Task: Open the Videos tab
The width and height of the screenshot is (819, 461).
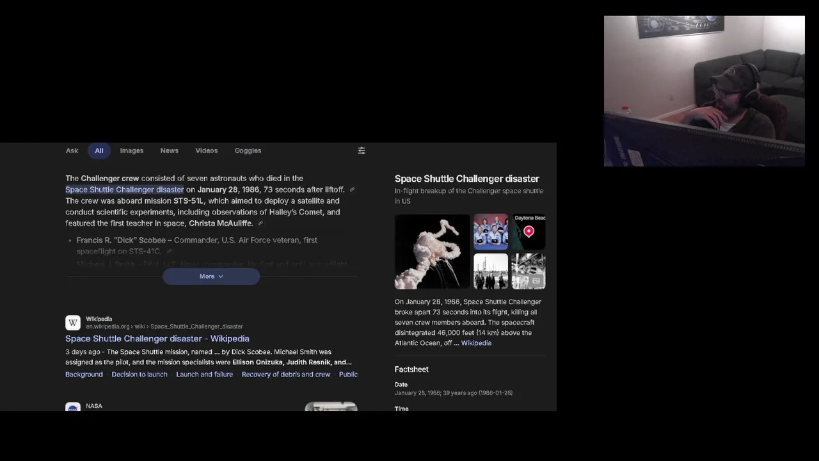Action: point(207,150)
